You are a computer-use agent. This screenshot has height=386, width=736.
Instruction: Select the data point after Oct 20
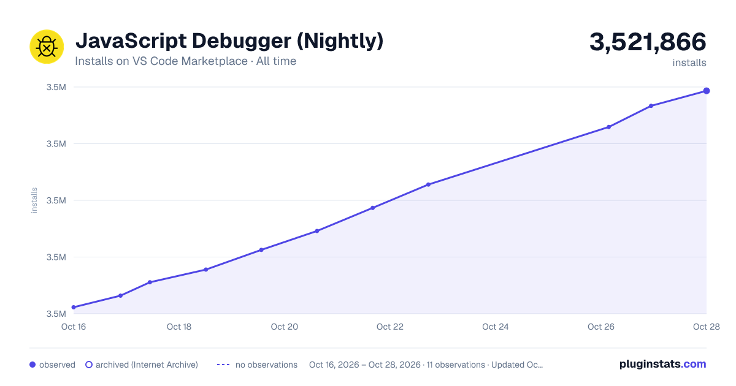pyautogui.click(x=317, y=231)
